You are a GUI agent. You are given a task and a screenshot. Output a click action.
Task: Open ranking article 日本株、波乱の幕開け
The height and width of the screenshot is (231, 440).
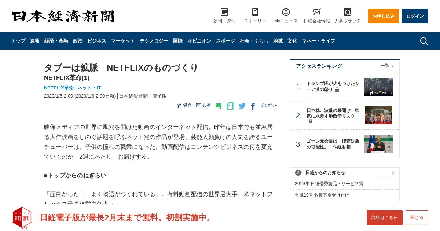click(x=333, y=113)
